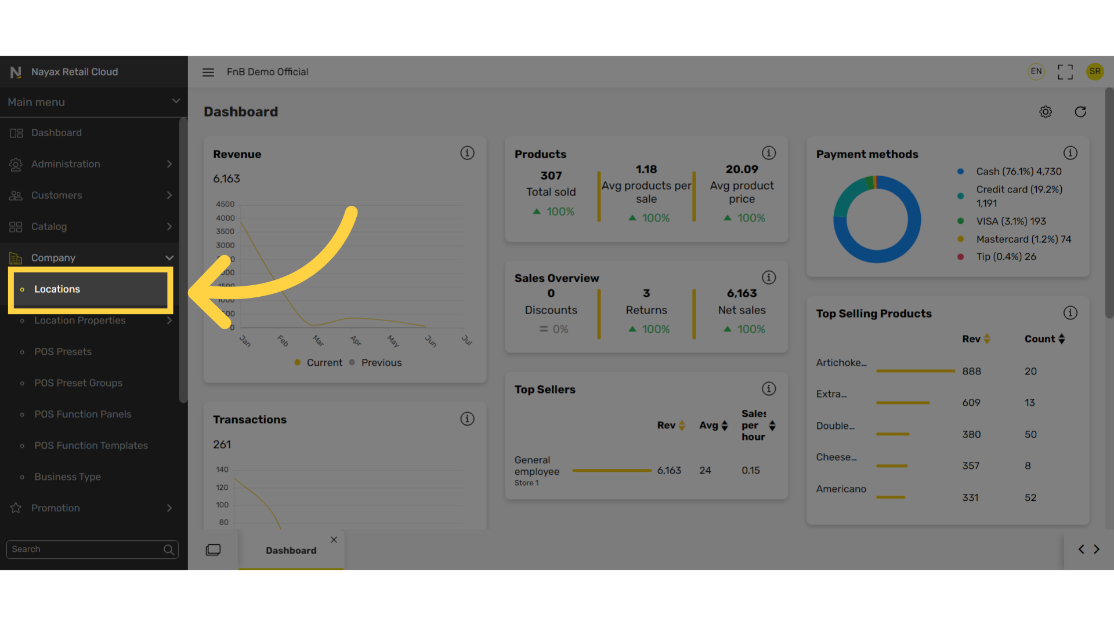Click the magnifier icon in Search box

169,549
